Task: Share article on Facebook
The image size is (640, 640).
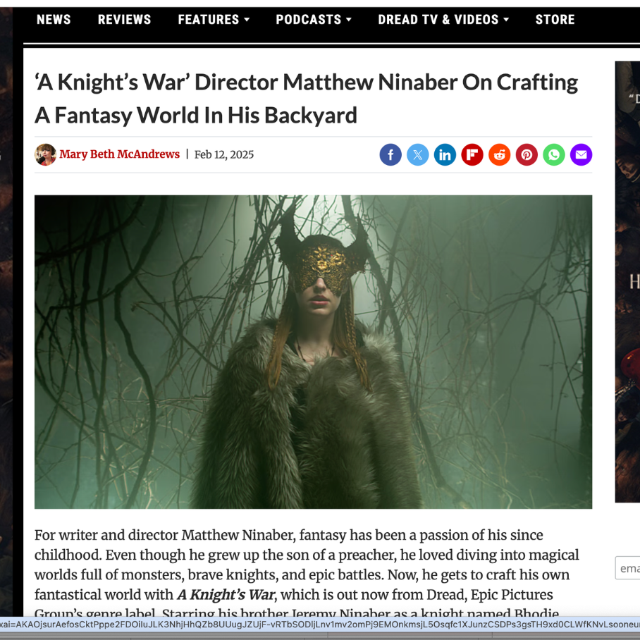Action: pyautogui.click(x=390, y=154)
